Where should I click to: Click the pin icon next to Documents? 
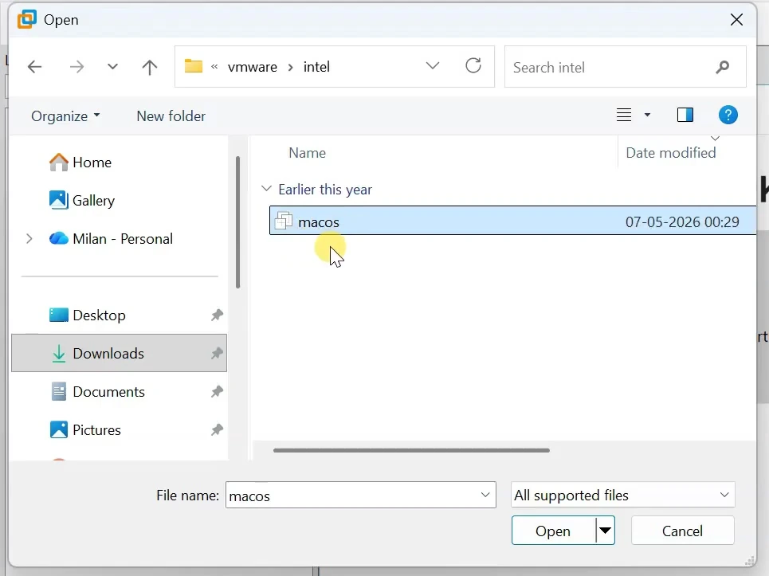click(217, 391)
